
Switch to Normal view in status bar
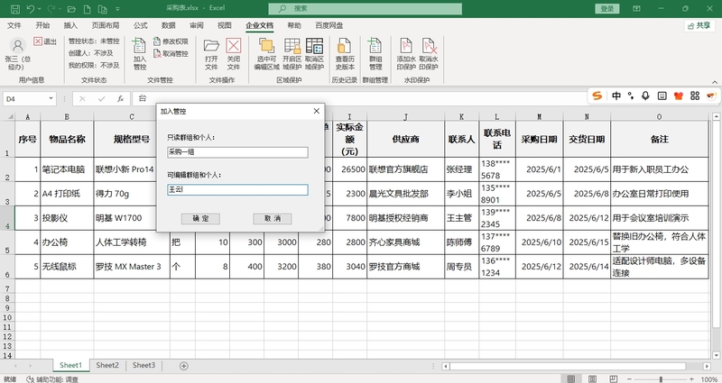pos(571,378)
